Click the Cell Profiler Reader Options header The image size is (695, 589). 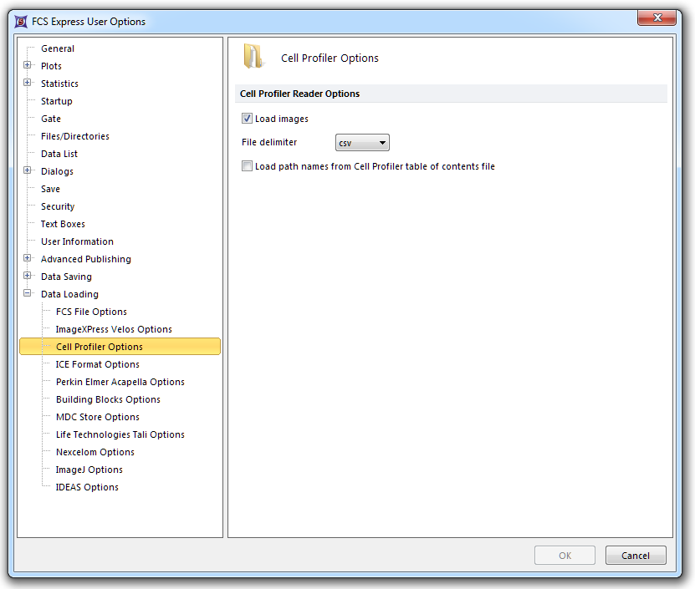pos(299,94)
